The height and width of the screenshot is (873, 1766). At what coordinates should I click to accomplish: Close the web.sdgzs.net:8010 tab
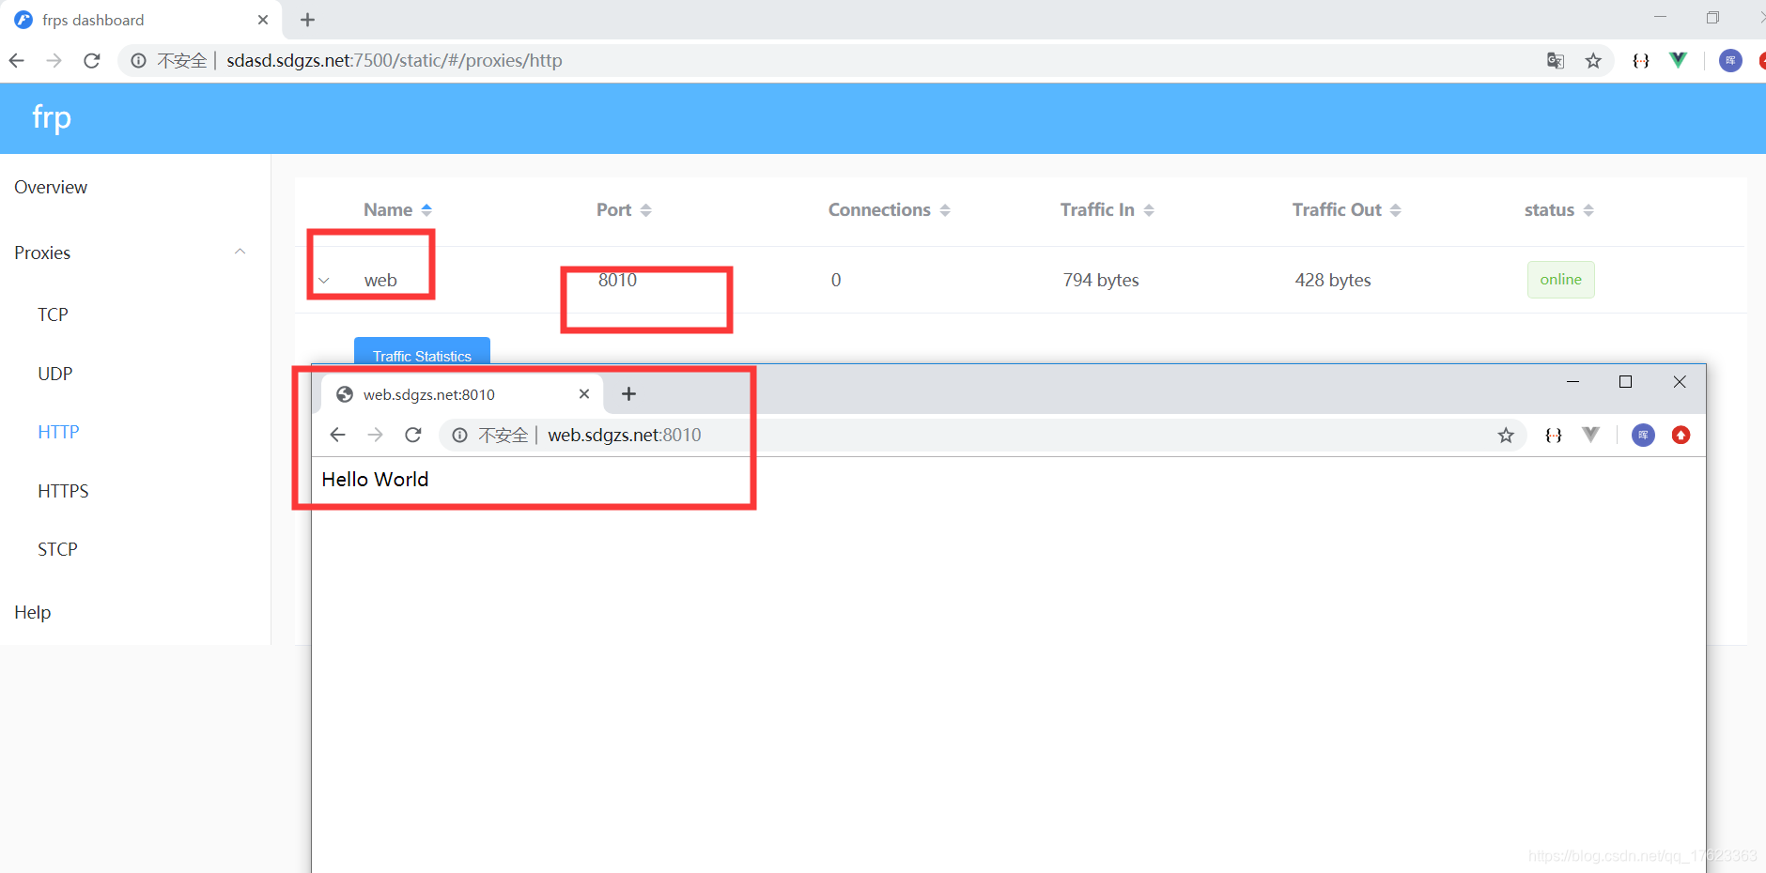pos(584,394)
